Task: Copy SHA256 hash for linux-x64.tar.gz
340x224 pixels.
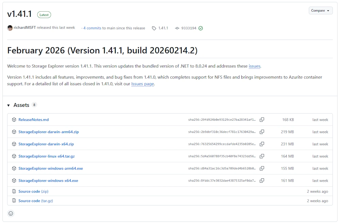Action: [262, 156]
